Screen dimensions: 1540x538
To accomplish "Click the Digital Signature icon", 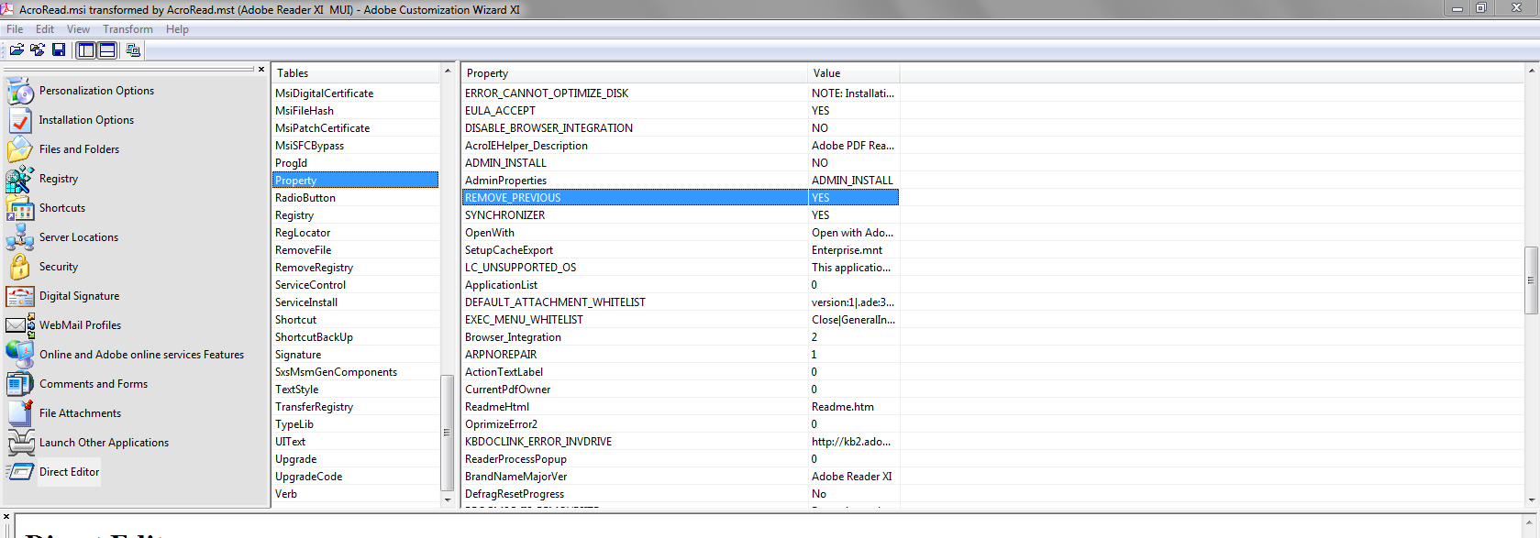I will point(20,296).
